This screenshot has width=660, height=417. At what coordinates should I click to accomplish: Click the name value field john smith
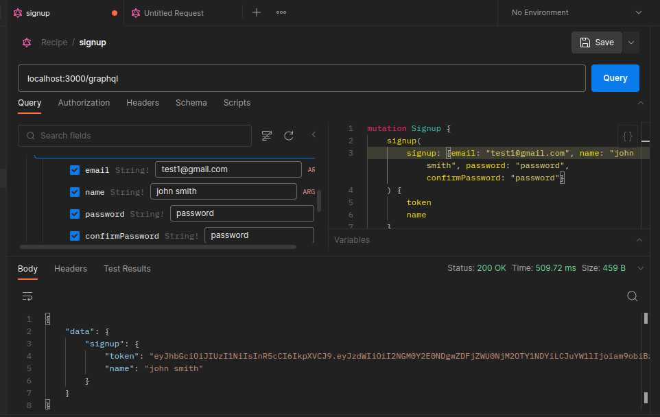[x=224, y=191]
